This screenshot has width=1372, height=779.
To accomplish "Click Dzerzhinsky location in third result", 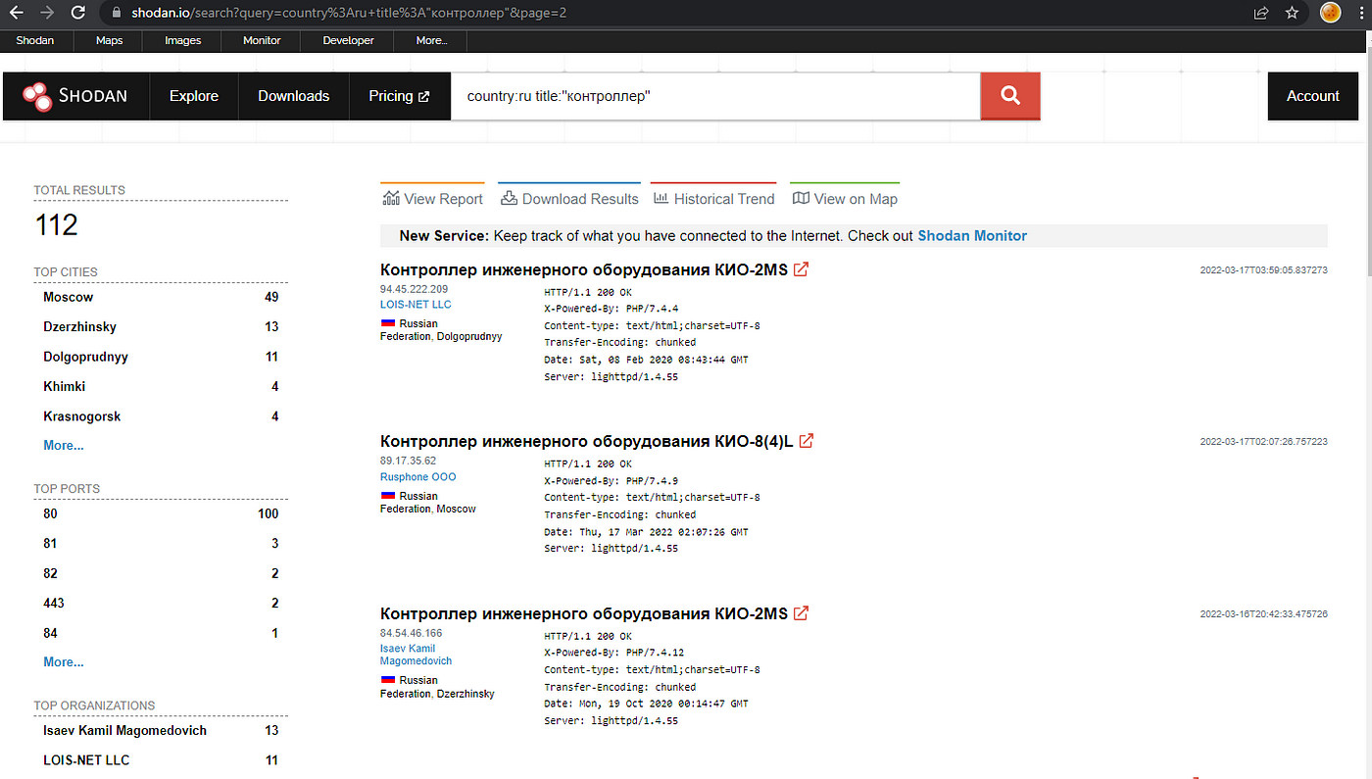I will 465,694.
